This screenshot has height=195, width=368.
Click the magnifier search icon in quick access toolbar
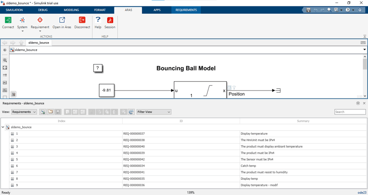[x=329, y=10]
